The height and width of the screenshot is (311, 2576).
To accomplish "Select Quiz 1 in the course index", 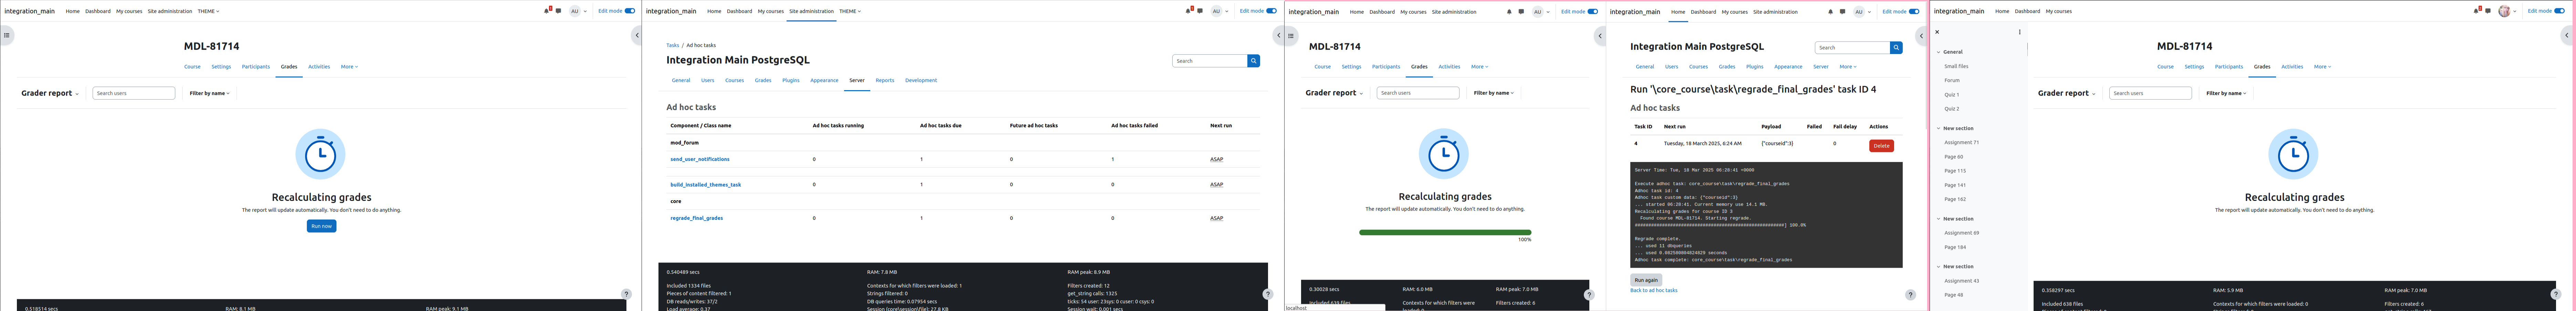I will [x=1952, y=95].
